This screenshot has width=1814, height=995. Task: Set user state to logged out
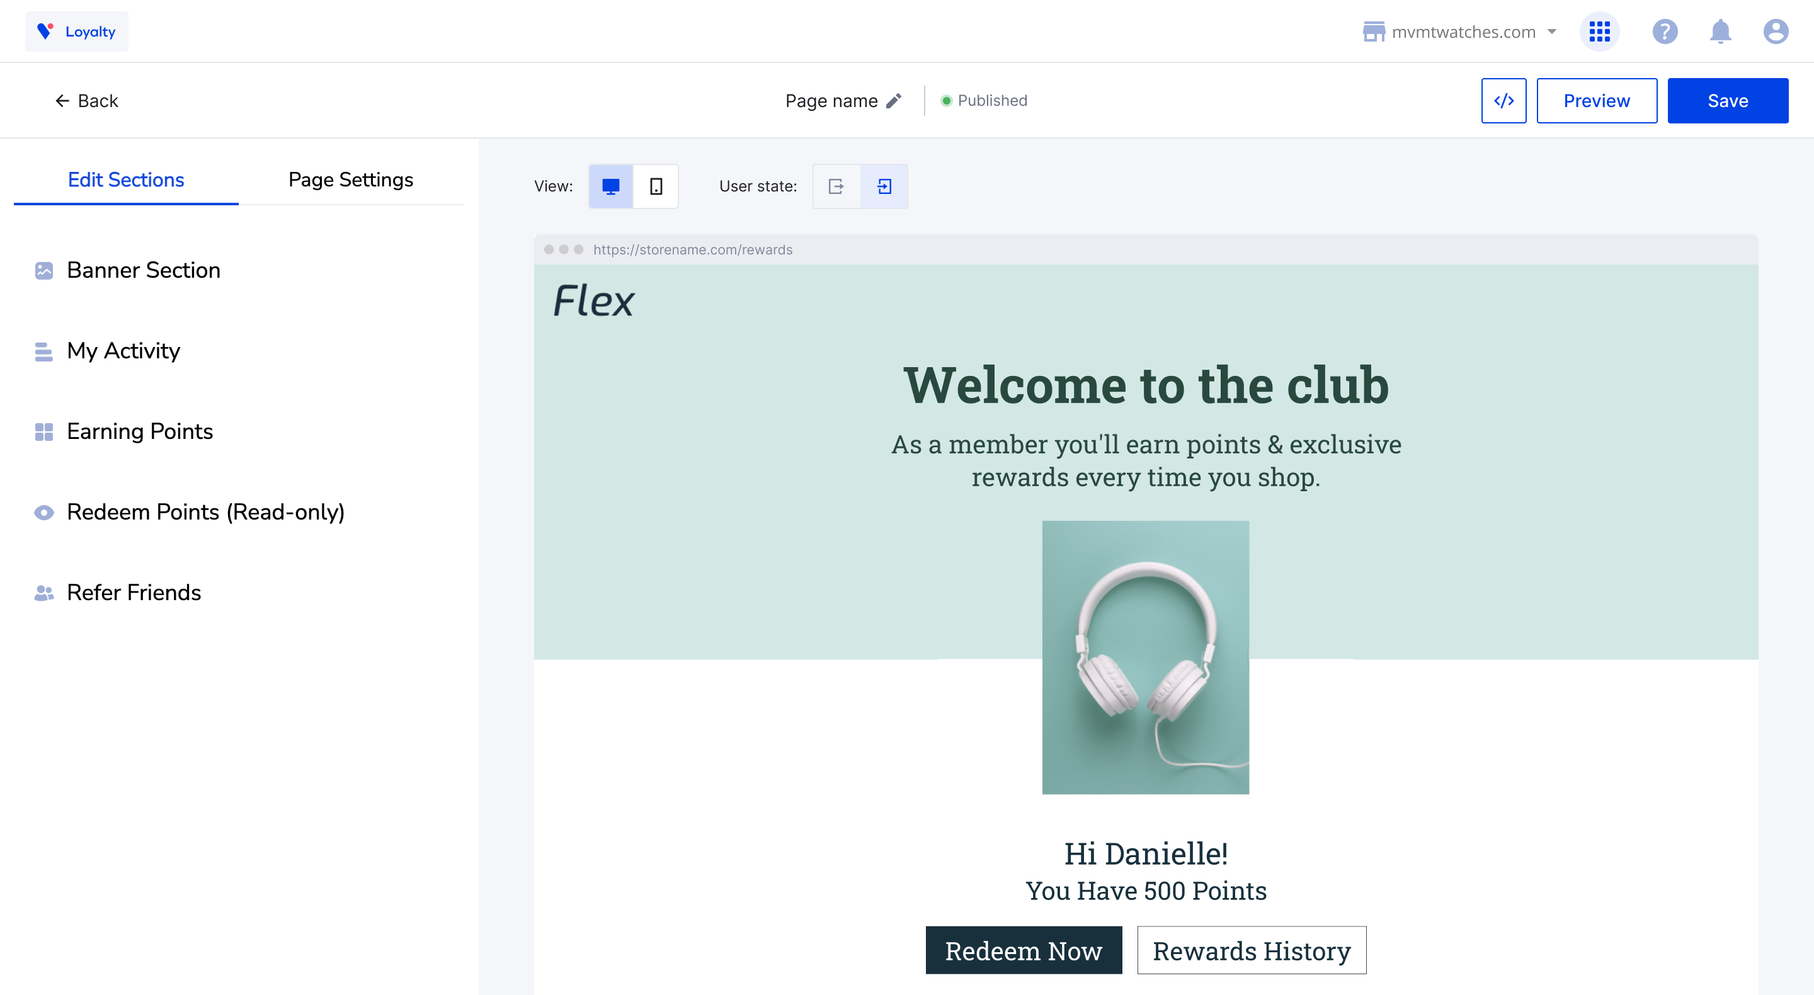(x=836, y=186)
